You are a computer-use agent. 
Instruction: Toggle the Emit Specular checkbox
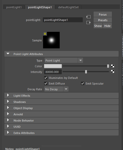[x=83, y=84]
